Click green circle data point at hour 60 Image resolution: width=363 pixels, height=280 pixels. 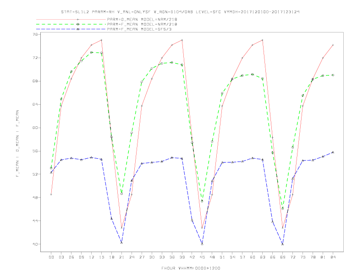[x=253, y=75]
